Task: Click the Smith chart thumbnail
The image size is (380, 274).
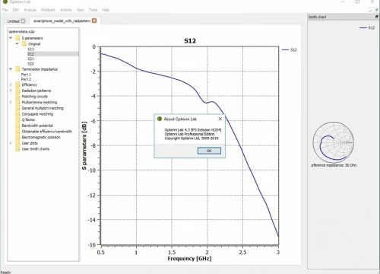Action: [x=333, y=142]
